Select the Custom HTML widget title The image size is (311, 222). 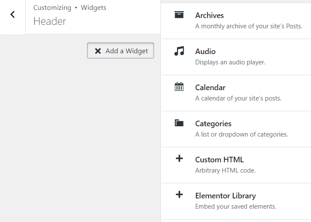(x=219, y=160)
